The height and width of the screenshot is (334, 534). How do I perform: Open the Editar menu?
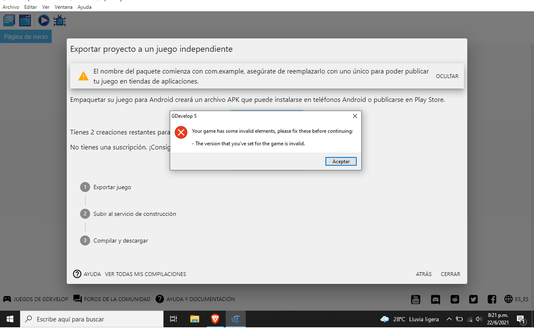point(30,7)
